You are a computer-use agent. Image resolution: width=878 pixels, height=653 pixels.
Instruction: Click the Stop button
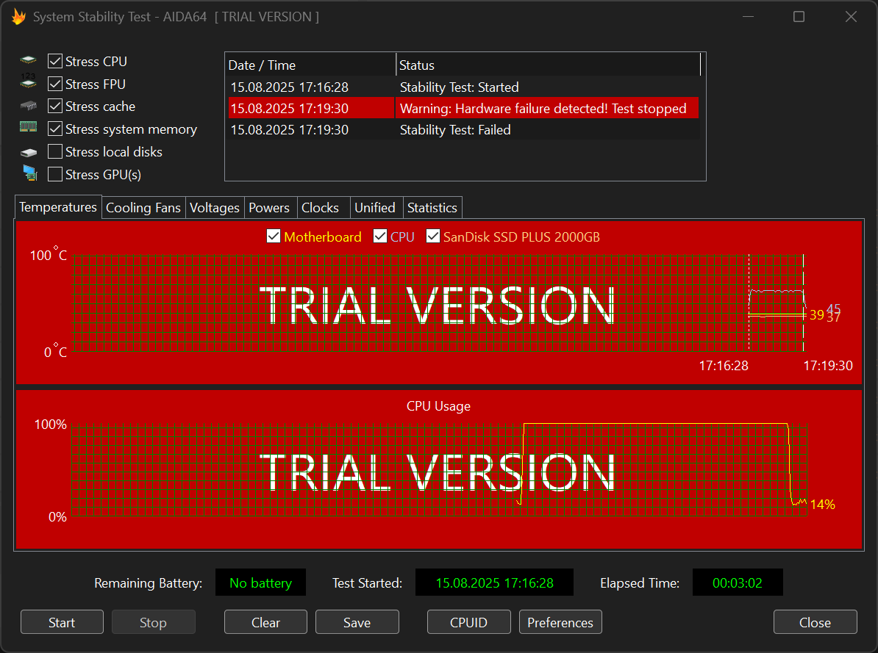pos(154,622)
